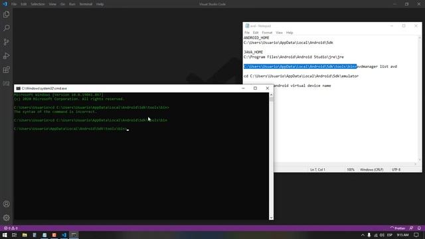Open VS Code Run menu
The image size is (425, 239).
tap(72, 4)
